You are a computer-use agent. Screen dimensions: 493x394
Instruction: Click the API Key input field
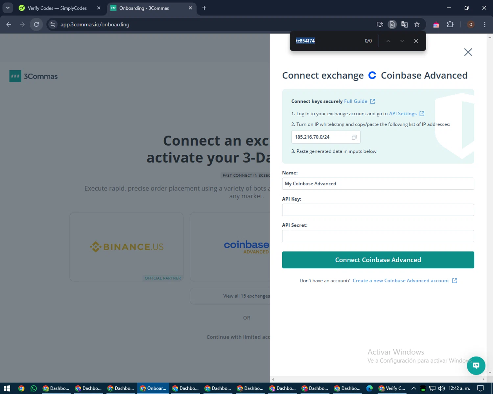click(378, 210)
